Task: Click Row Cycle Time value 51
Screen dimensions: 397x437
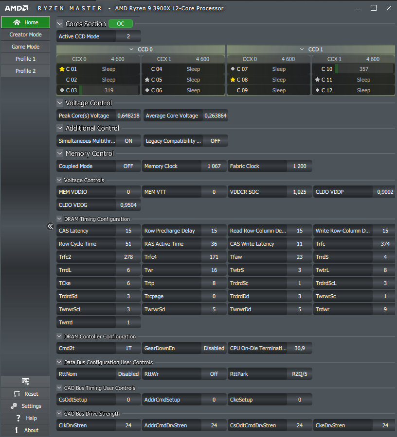Action: click(x=128, y=244)
